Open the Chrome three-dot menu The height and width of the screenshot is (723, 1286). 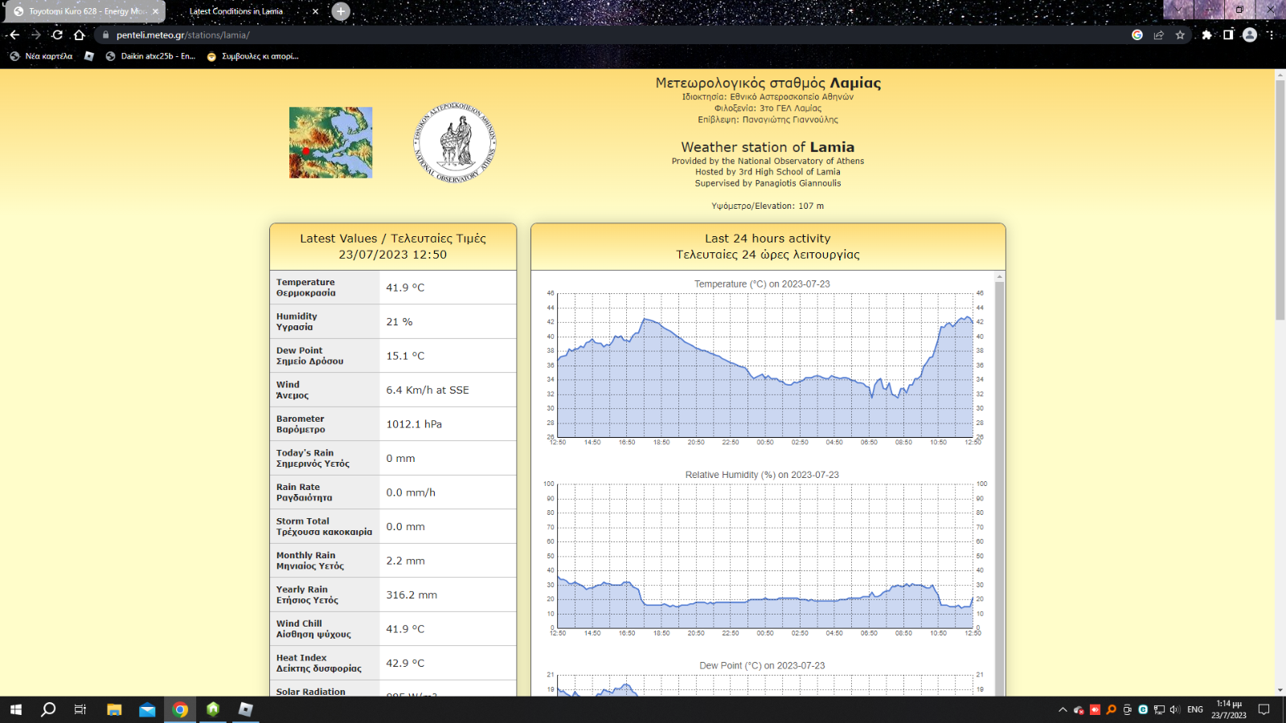coord(1271,35)
